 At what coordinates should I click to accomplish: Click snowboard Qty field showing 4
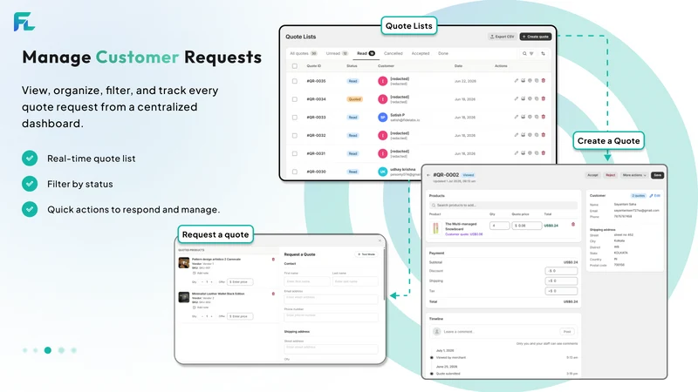point(499,226)
